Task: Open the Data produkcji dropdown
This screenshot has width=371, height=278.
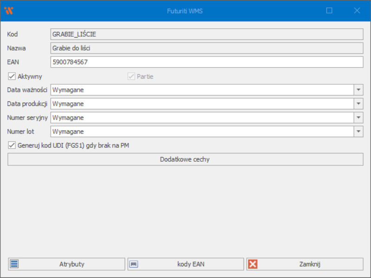Action: point(358,104)
